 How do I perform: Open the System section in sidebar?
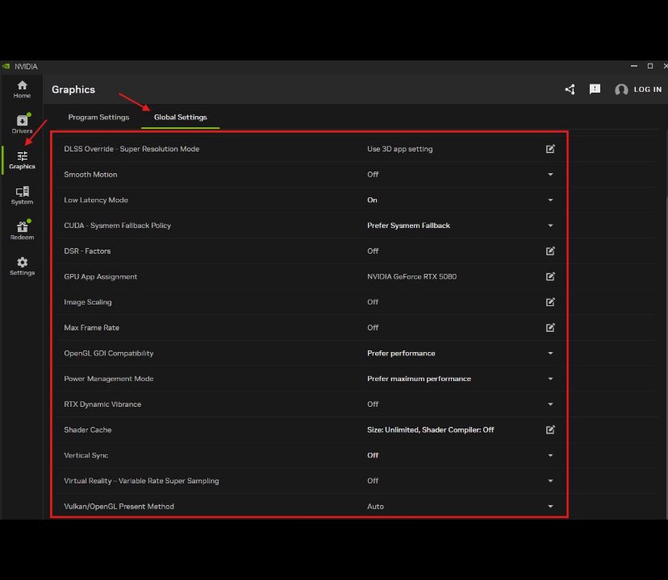point(22,195)
